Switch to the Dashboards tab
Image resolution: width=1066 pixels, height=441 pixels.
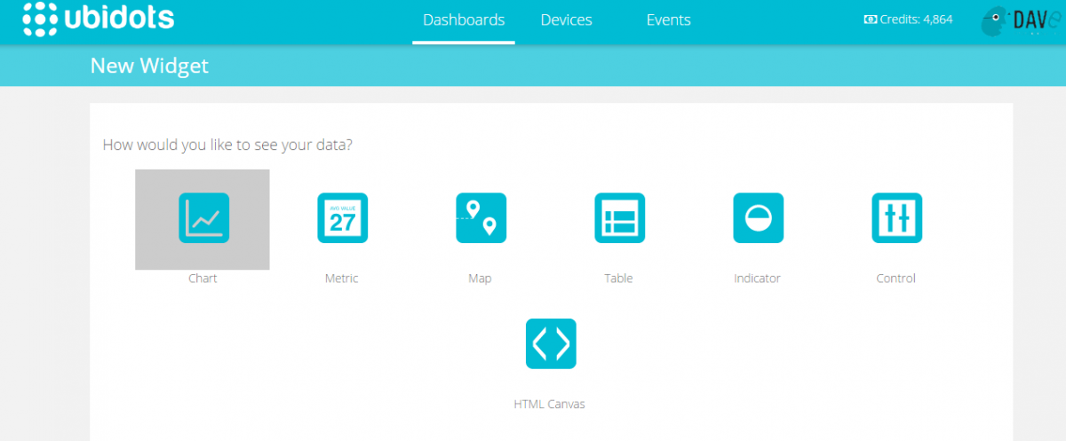click(464, 20)
